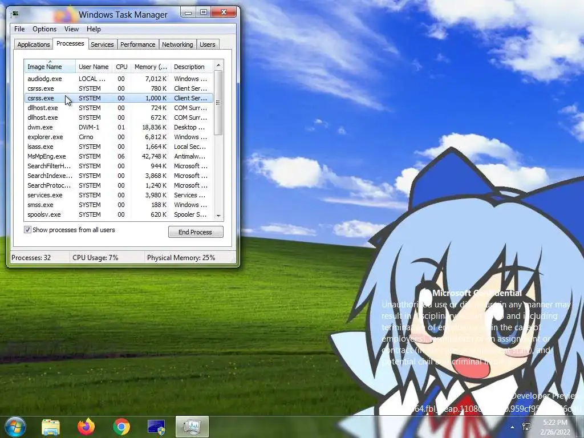Click the Cirno user name cell

pos(86,137)
